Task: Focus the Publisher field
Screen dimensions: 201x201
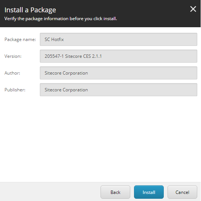Action: pos(118,89)
